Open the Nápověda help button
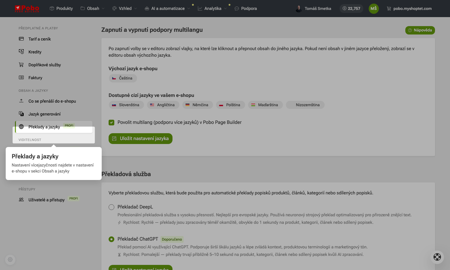This screenshot has height=270, width=450. pos(420,30)
